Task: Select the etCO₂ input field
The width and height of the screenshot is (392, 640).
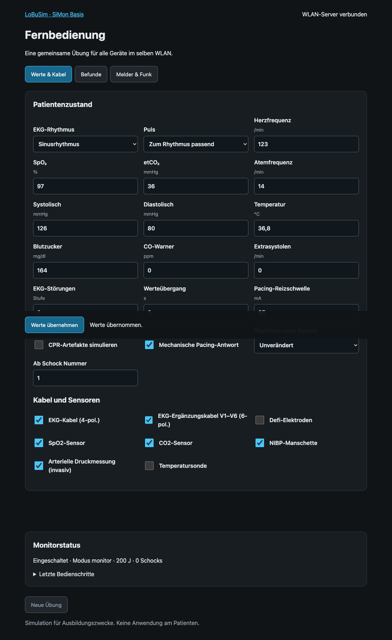Action: (x=196, y=186)
